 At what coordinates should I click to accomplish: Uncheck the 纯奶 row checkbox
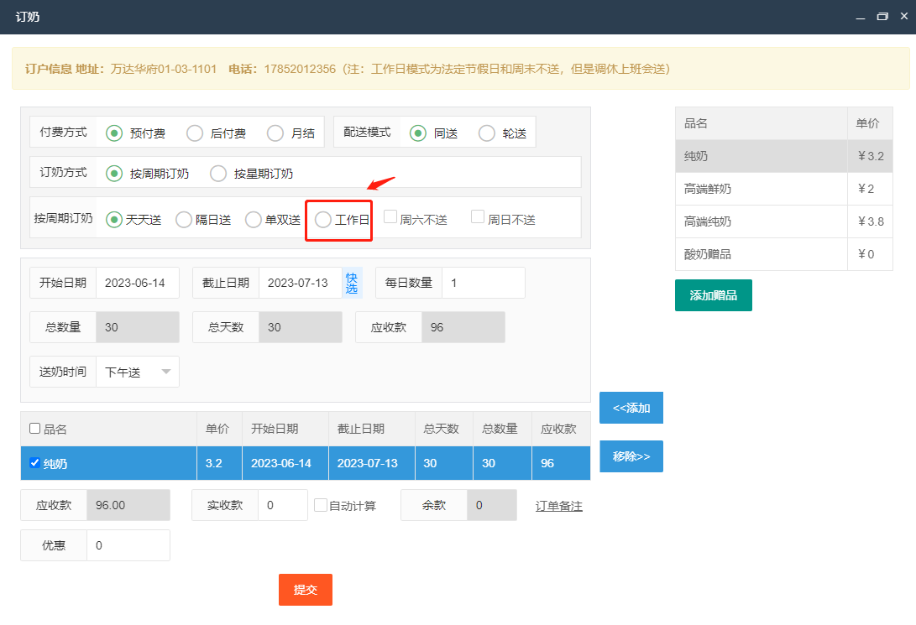click(x=34, y=463)
